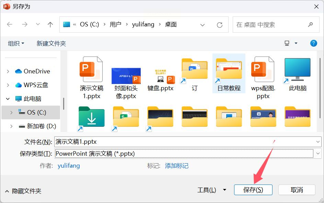
Task: Collapse folders with 隐藏文件夹
Action: [23, 191]
